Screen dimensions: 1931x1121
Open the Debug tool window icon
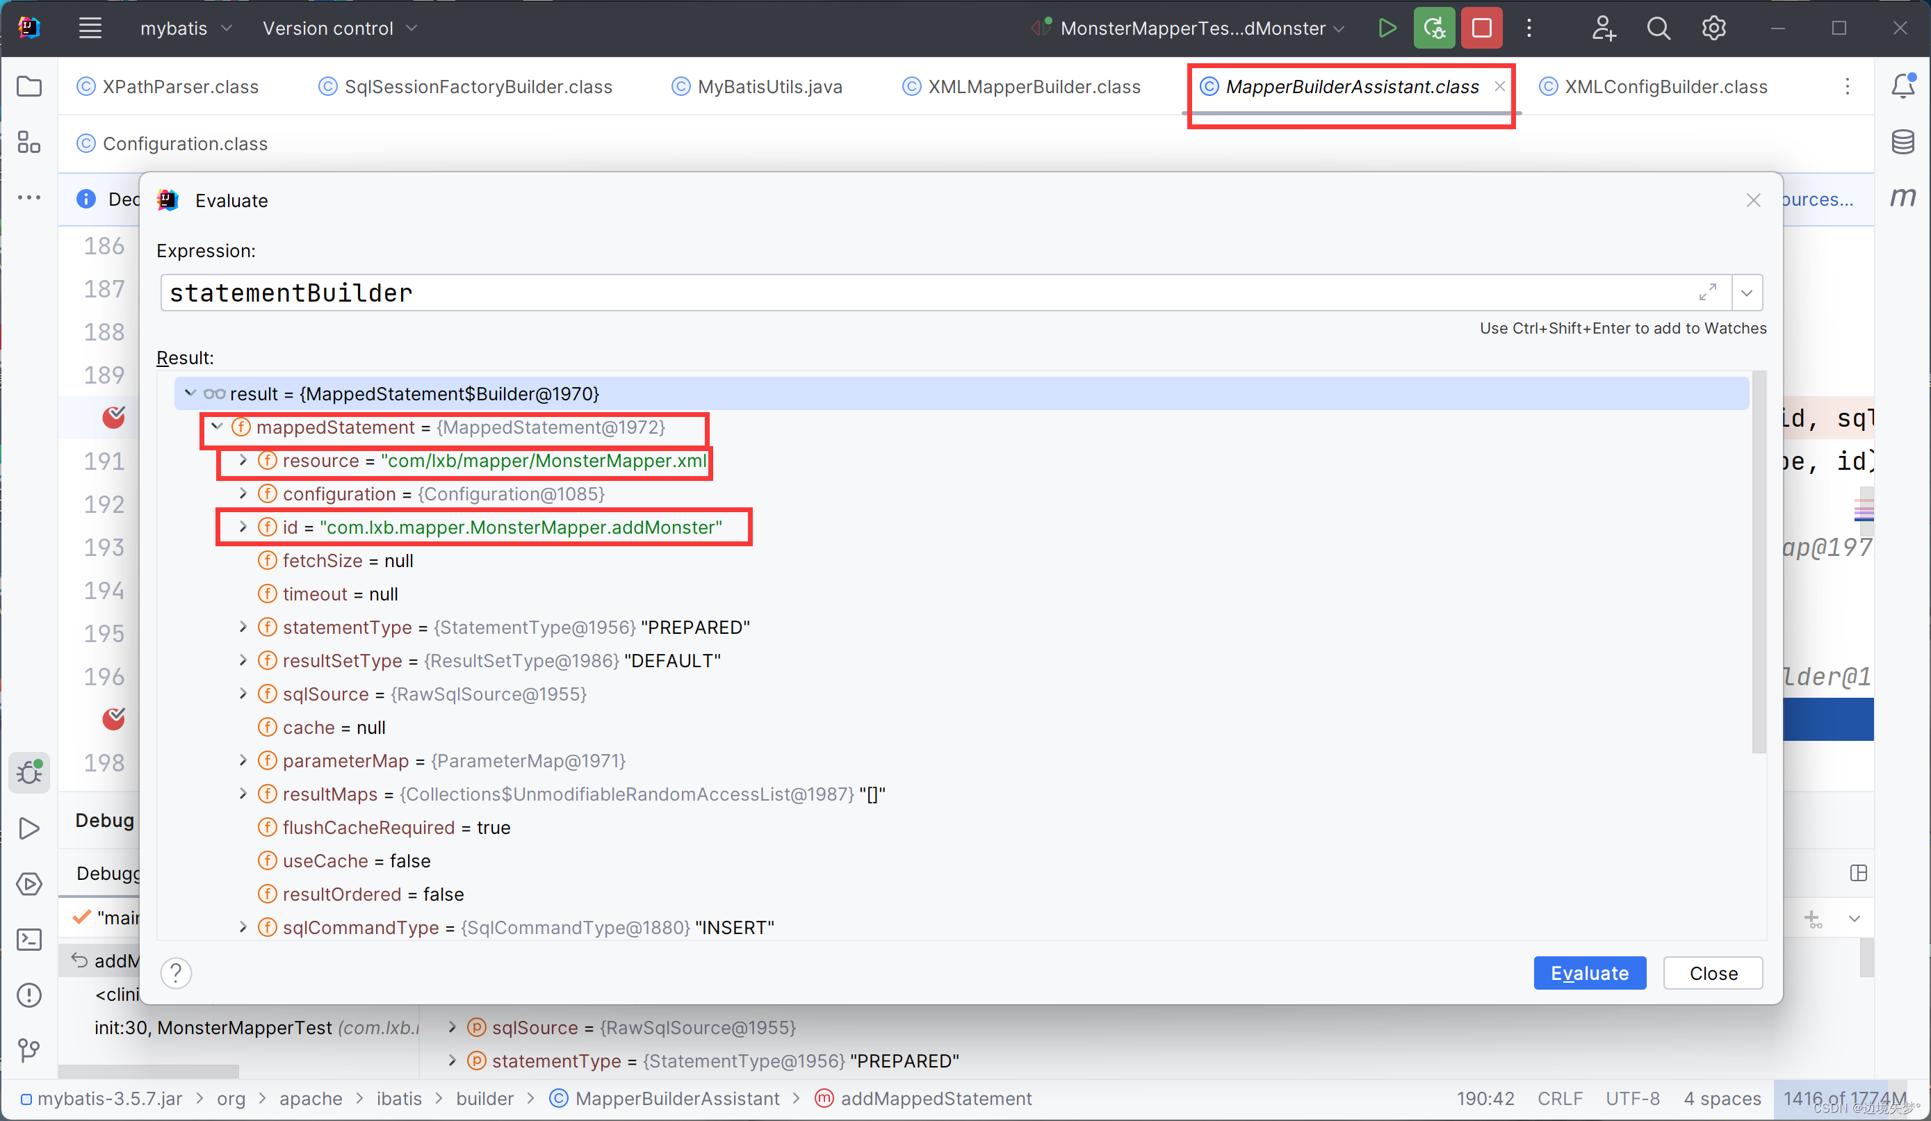(29, 771)
